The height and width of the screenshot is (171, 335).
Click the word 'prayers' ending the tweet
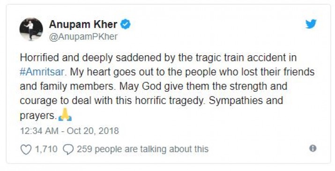pyautogui.click(x=37, y=116)
